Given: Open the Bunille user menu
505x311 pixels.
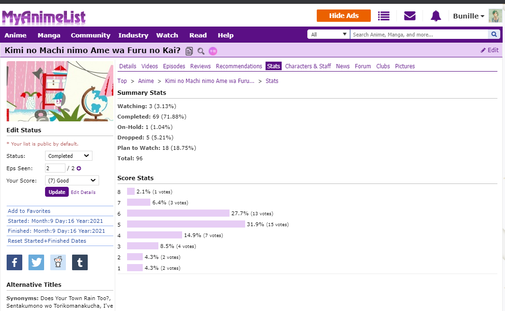Looking at the screenshot, I should pos(468,16).
